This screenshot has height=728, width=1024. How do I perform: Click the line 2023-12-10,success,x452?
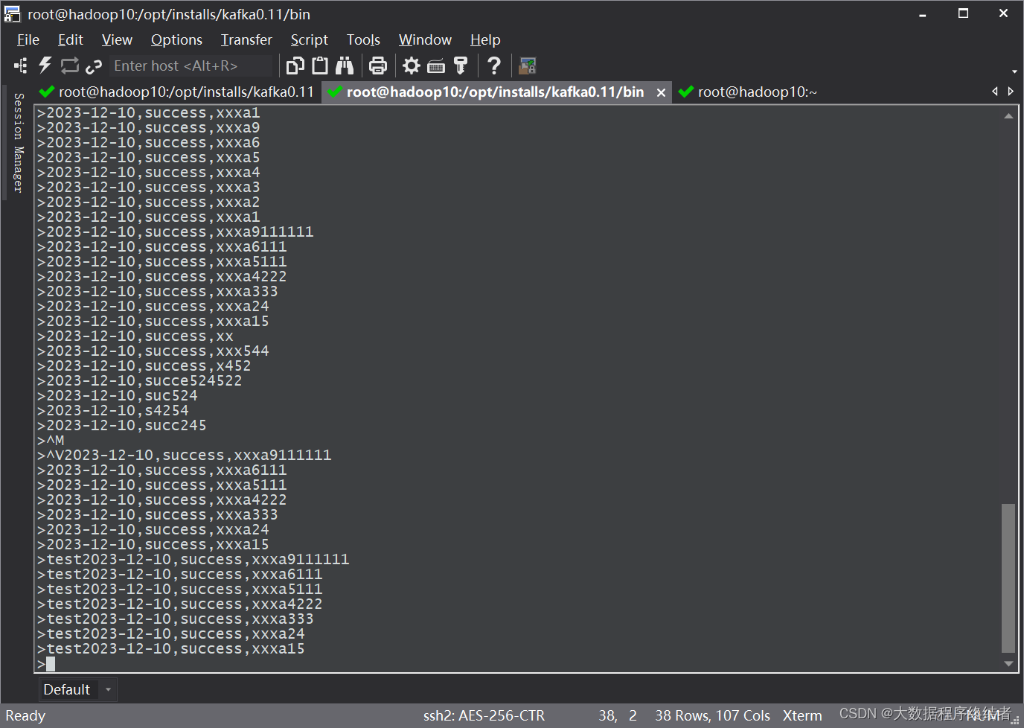(144, 365)
